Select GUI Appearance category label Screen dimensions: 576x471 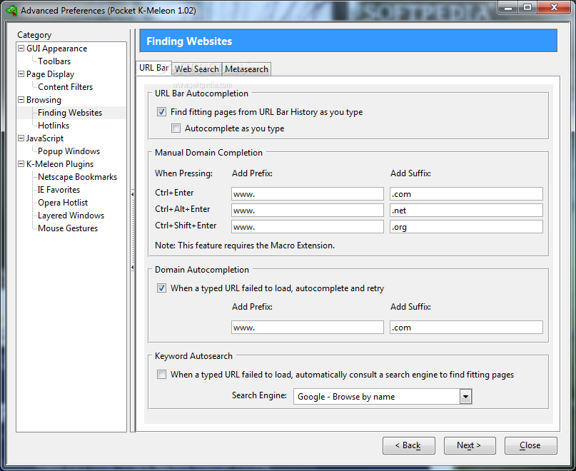56,48
